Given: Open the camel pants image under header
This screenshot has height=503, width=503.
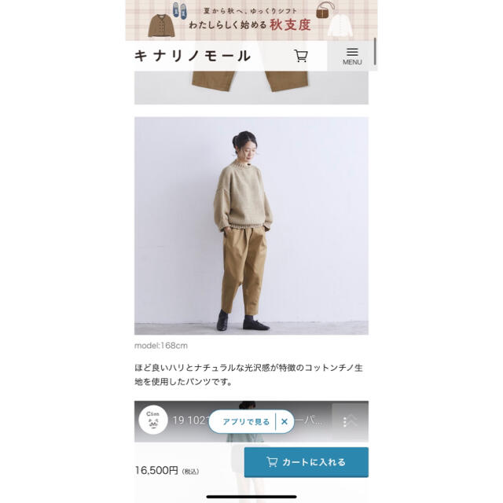Looking at the screenshot, I should click(x=251, y=87).
